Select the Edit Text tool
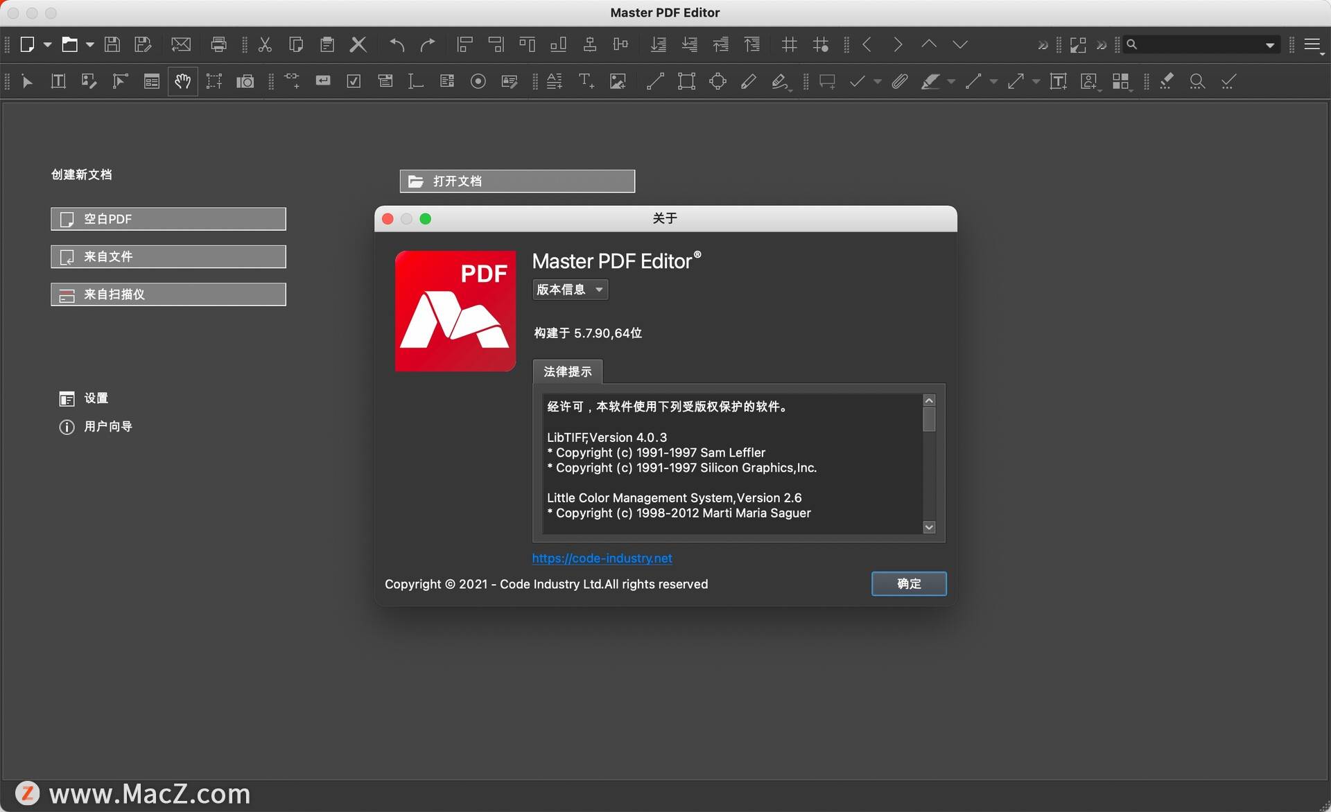The height and width of the screenshot is (812, 1331). (58, 81)
